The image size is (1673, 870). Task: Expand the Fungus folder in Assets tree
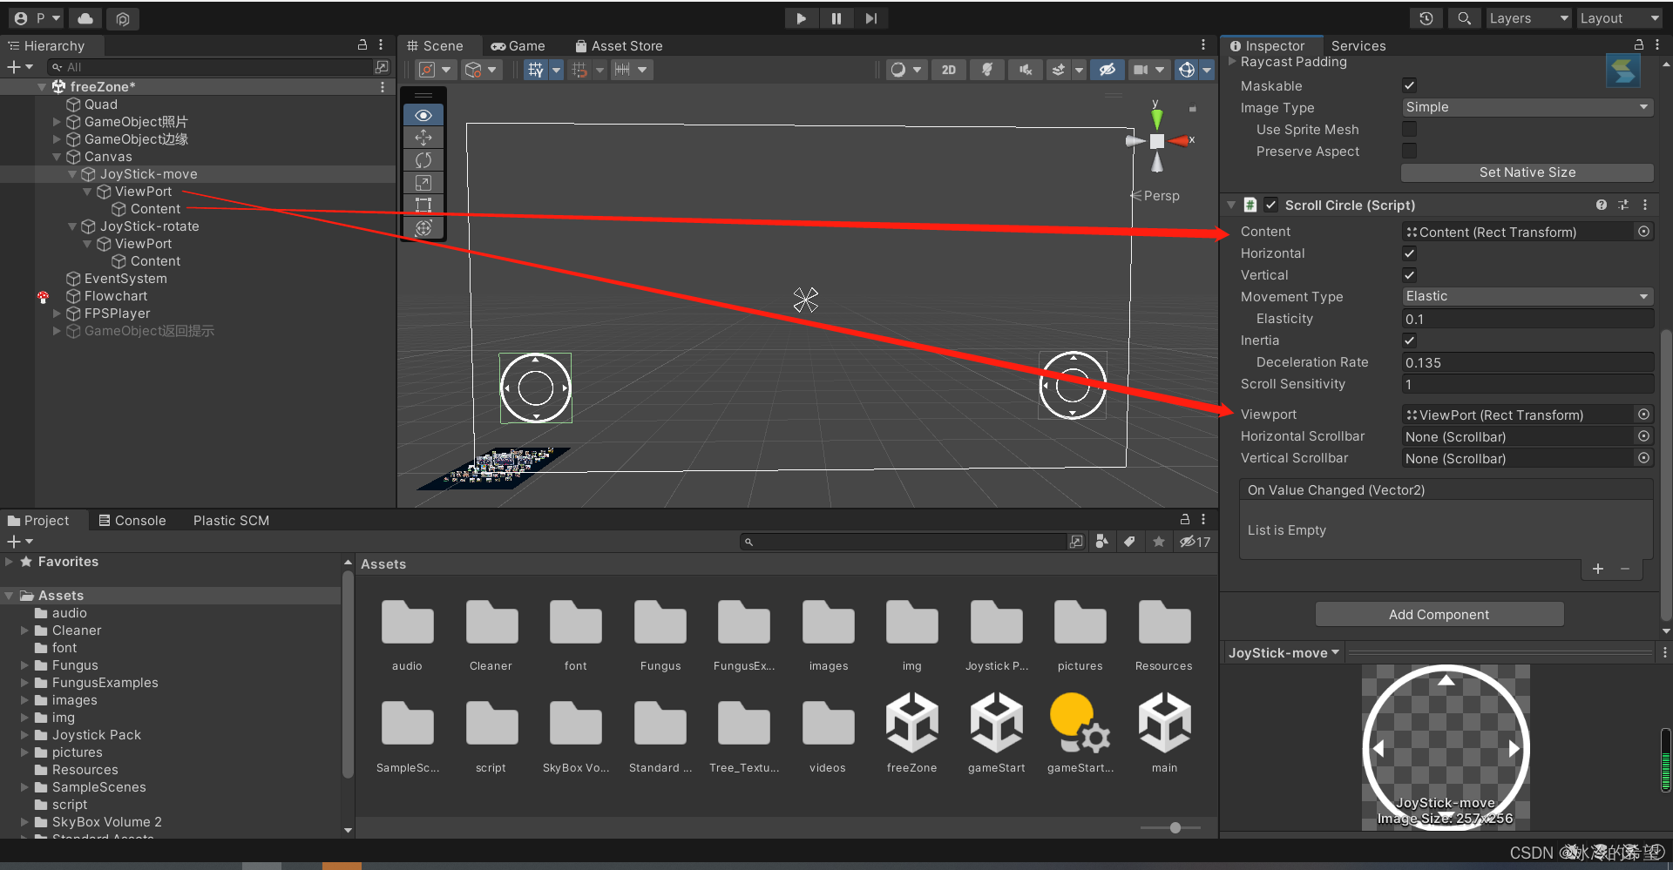[x=24, y=665]
